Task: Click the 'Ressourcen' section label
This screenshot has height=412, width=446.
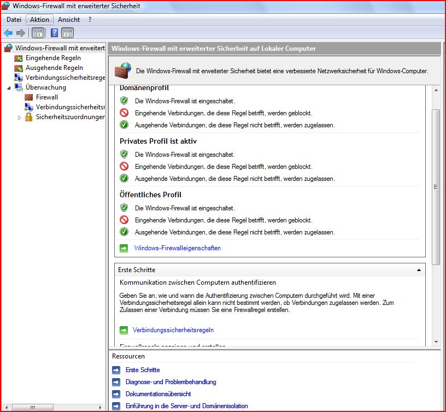Action: click(x=128, y=356)
